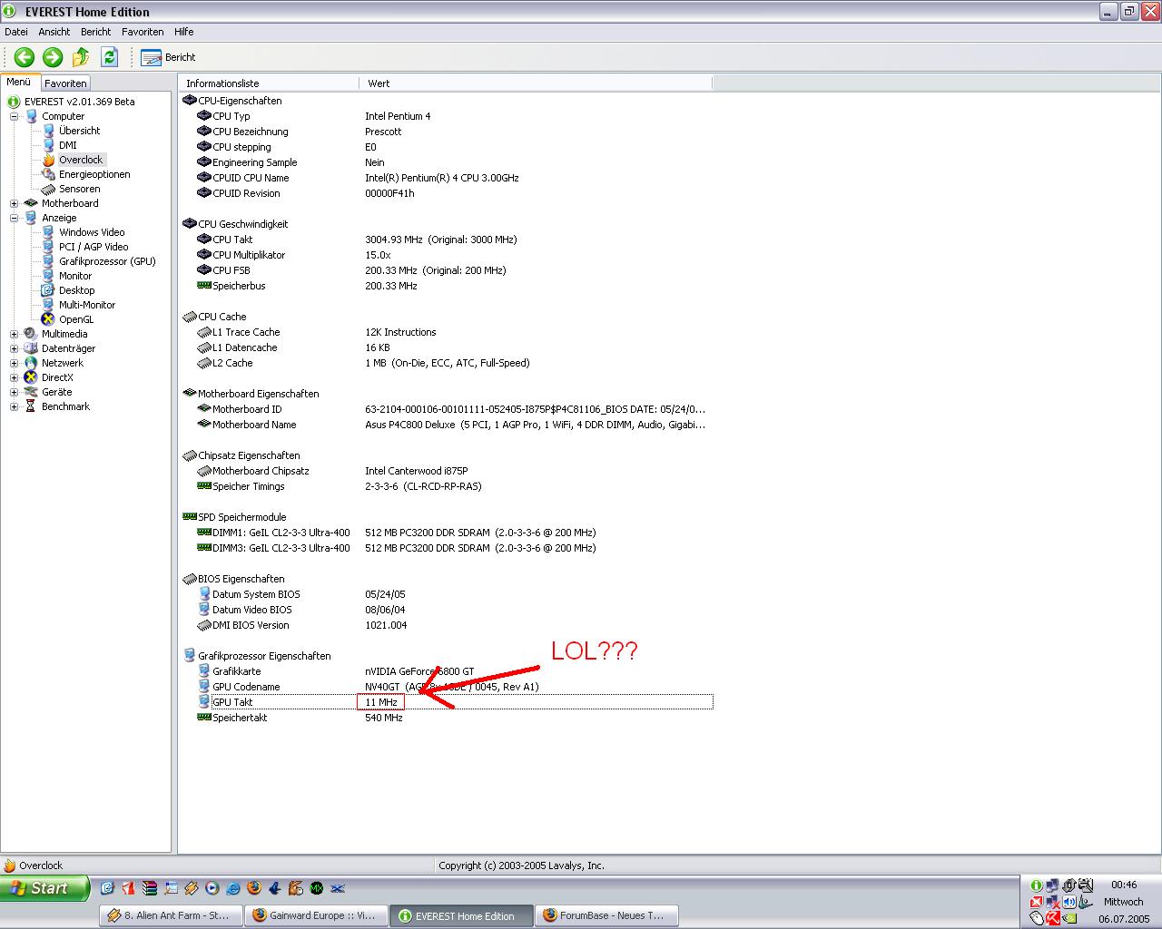The width and height of the screenshot is (1162, 929).
Task: Switch to Alien Ant Farm taskbar window
Action: (171, 915)
